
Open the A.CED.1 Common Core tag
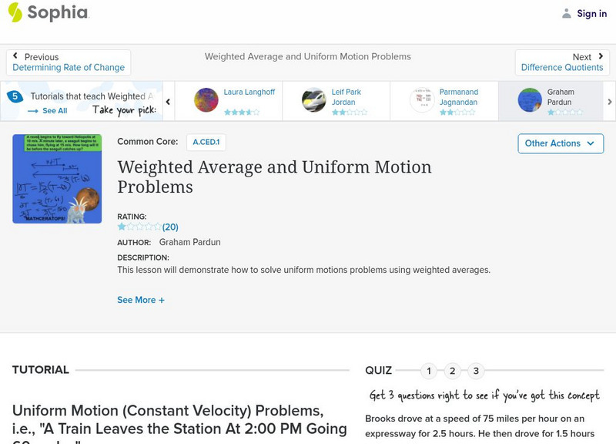coord(206,142)
